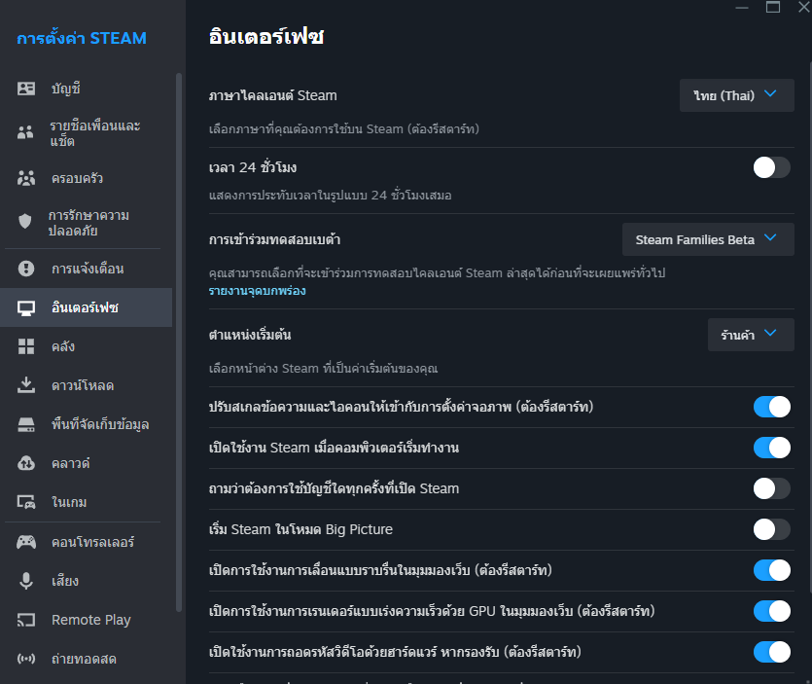Open the การแจ้งเตือน settings page
This screenshot has height=684, width=812.
(x=86, y=269)
